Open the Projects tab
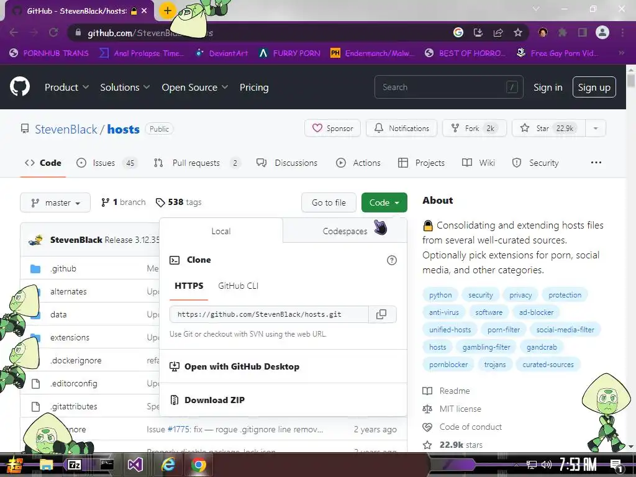This screenshot has width=636, height=477. pyautogui.click(x=422, y=163)
